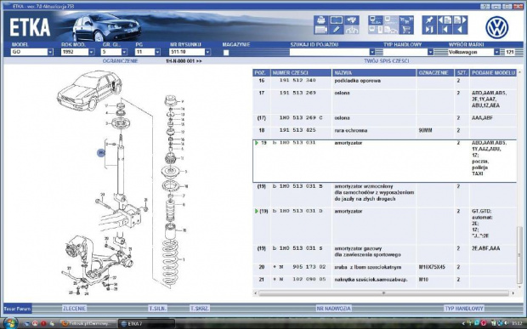Viewport: 527px width, 329px height.
Task: Go to next page illustration icon
Action: 460,20
